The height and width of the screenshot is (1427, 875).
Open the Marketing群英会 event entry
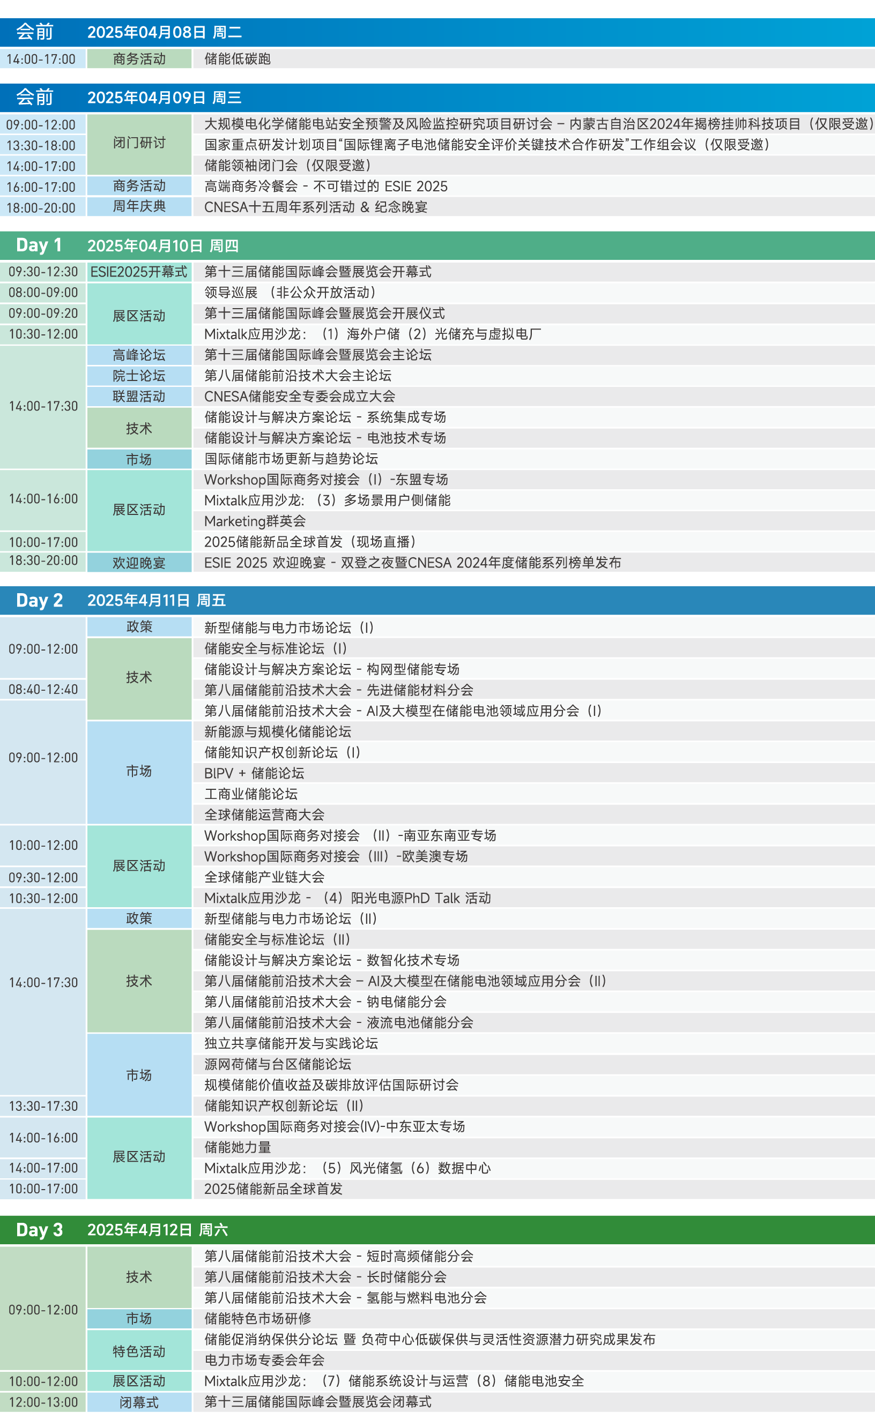pyautogui.click(x=255, y=521)
